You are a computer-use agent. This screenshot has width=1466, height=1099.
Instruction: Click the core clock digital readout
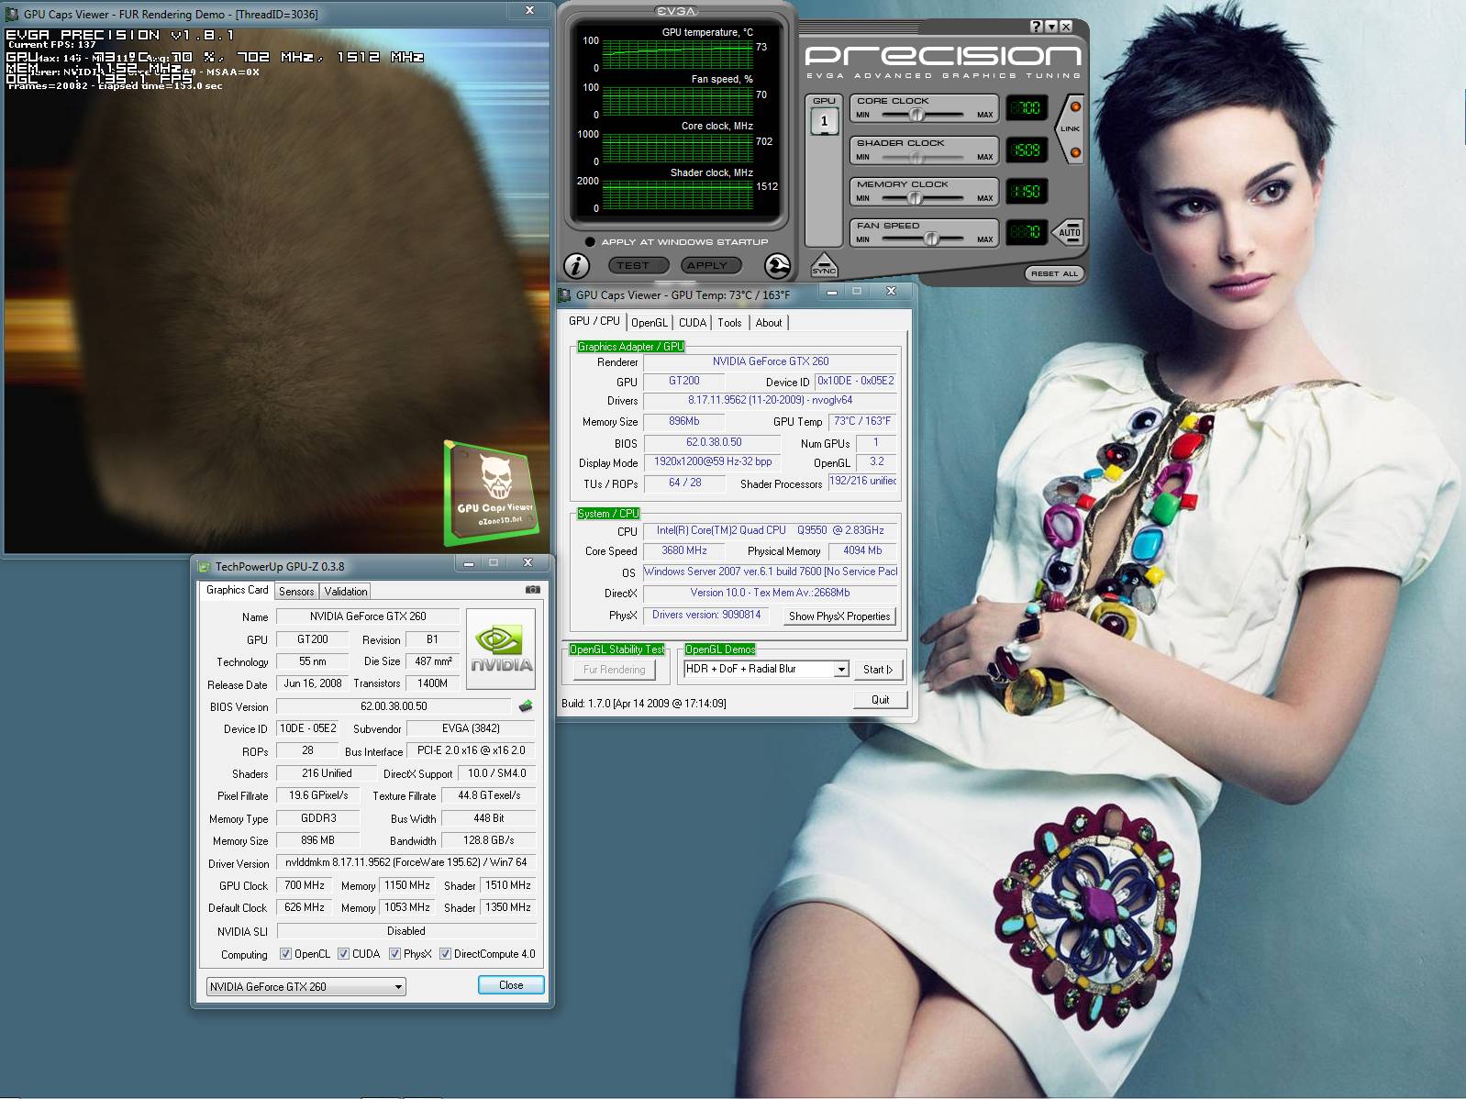[x=1025, y=107]
